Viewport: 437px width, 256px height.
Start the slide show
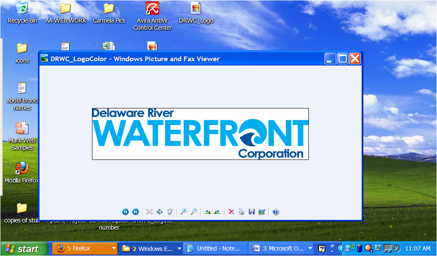point(170,212)
